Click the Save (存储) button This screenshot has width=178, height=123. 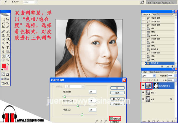click(x=117, y=104)
